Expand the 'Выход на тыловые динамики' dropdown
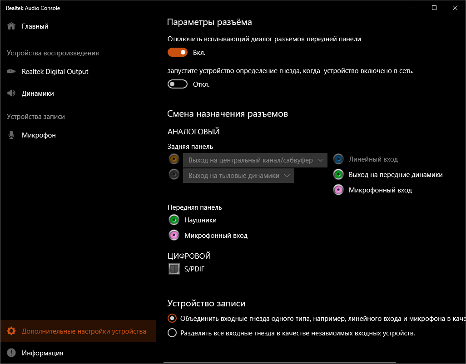Image resolution: width=466 pixels, height=364 pixels. [x=238, y=176]
